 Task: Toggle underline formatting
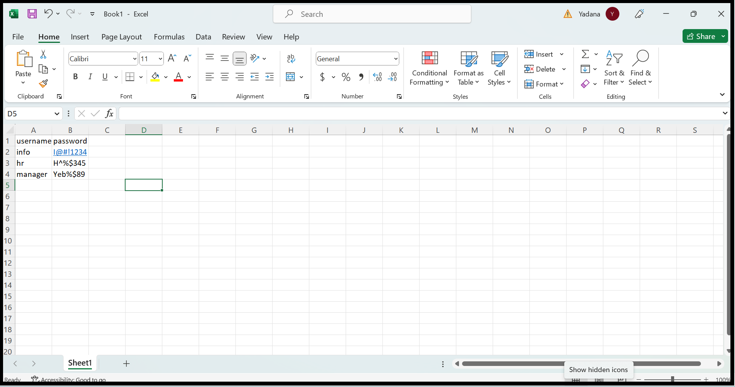(105, 77)
